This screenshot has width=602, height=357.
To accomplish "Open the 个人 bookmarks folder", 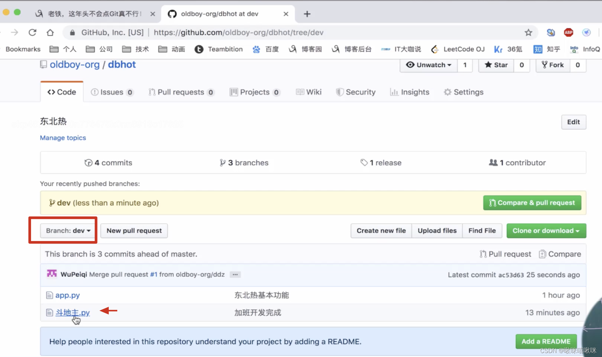I will pos(63,49).
